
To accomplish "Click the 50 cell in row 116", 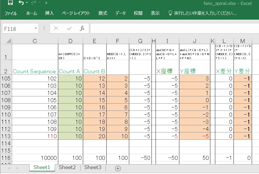I will point(195,158).
